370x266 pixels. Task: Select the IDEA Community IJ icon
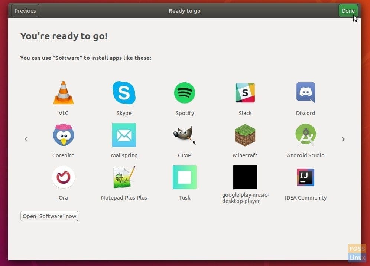(306, 177)
